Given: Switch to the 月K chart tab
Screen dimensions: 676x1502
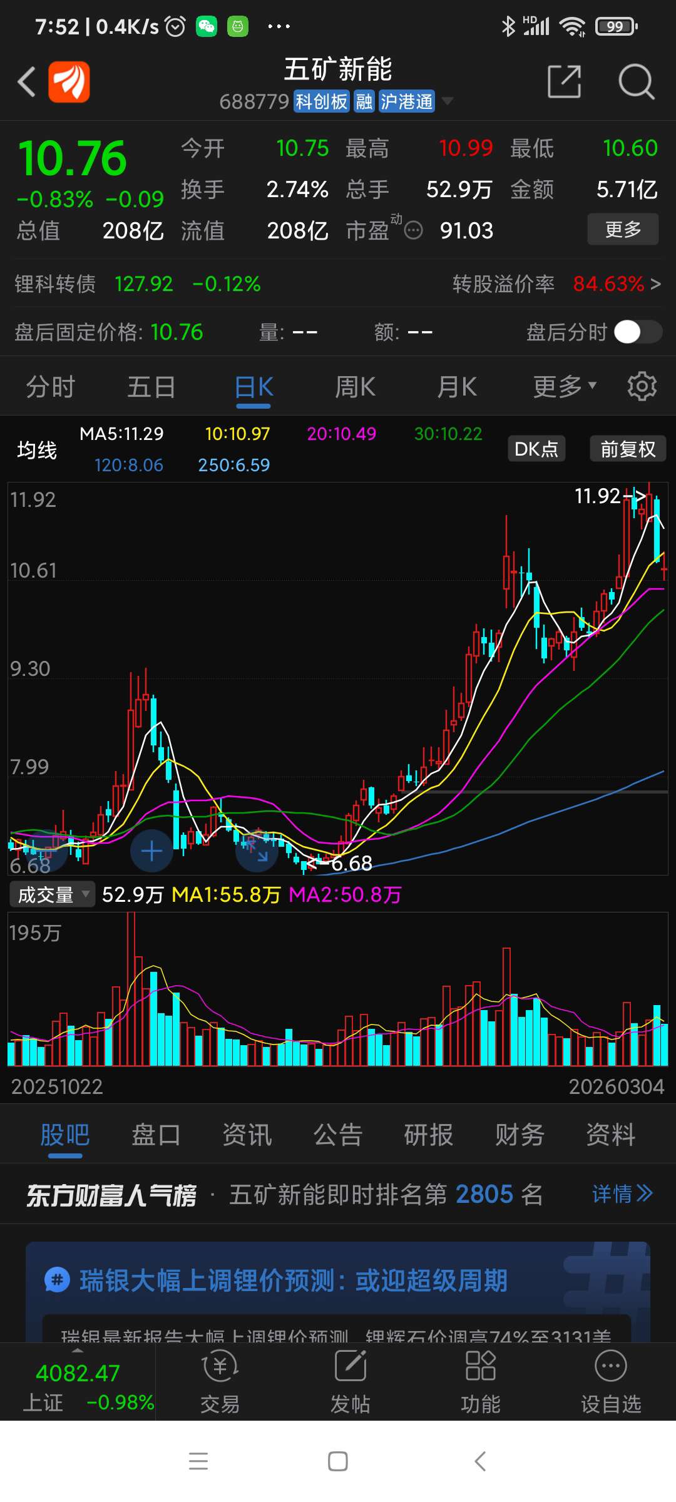Looking at the screenshot, I should click(456, 387).
